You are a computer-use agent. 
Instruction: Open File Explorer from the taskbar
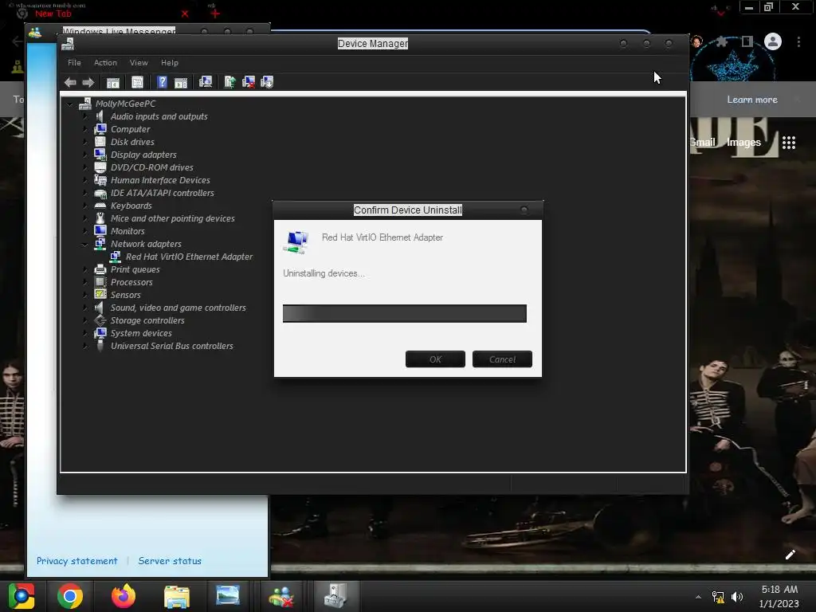(176, 596)
